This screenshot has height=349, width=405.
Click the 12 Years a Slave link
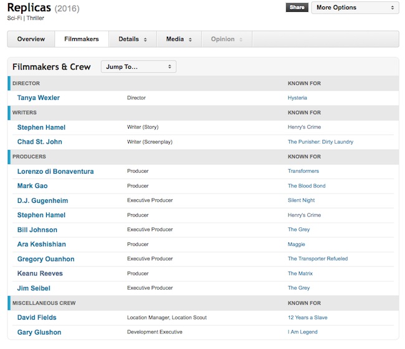coord(307,318)
